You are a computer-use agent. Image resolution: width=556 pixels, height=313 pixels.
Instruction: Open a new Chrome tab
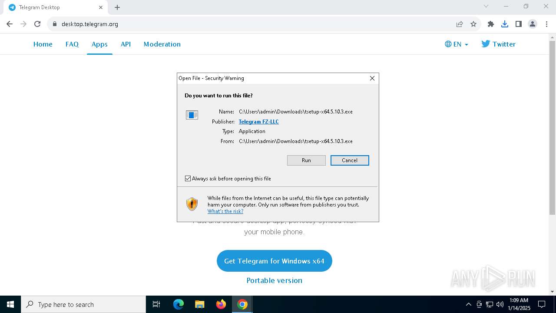117,7
